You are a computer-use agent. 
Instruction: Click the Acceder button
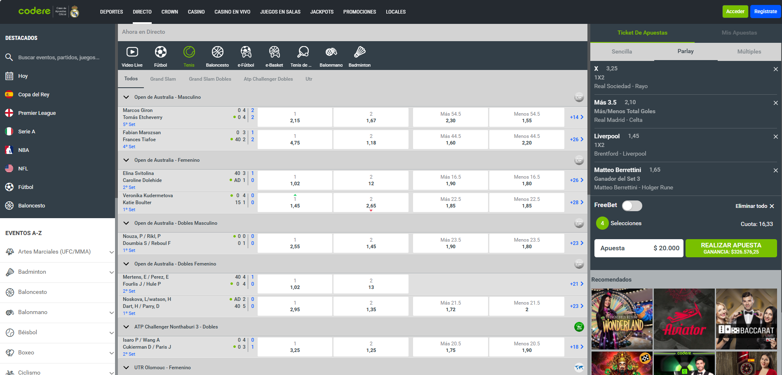[x=735, y=12]
